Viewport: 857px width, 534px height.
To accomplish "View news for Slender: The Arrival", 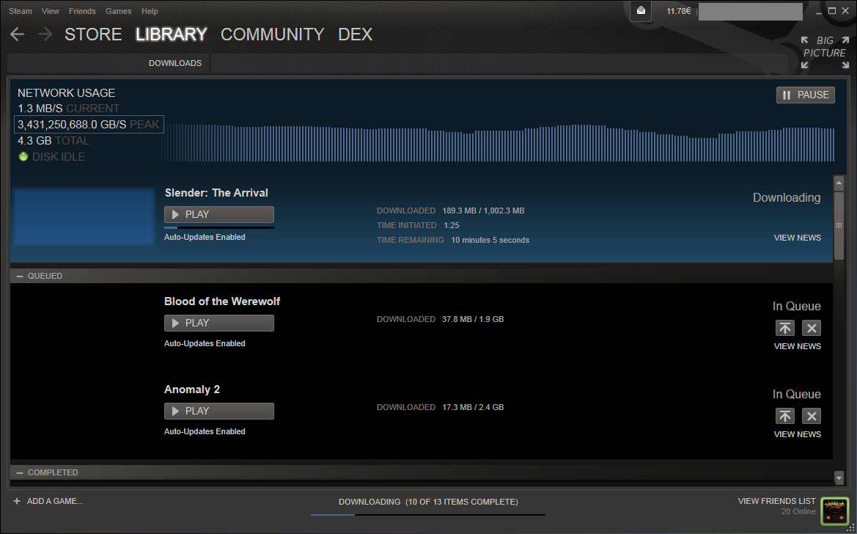I will [798, 238].
